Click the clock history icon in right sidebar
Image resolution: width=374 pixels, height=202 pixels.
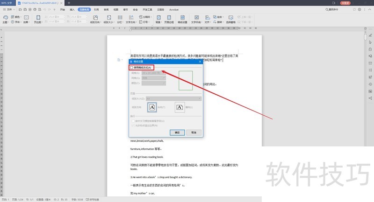tap(370, 84)
